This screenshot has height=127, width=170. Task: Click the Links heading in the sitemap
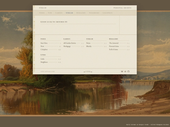43,55
